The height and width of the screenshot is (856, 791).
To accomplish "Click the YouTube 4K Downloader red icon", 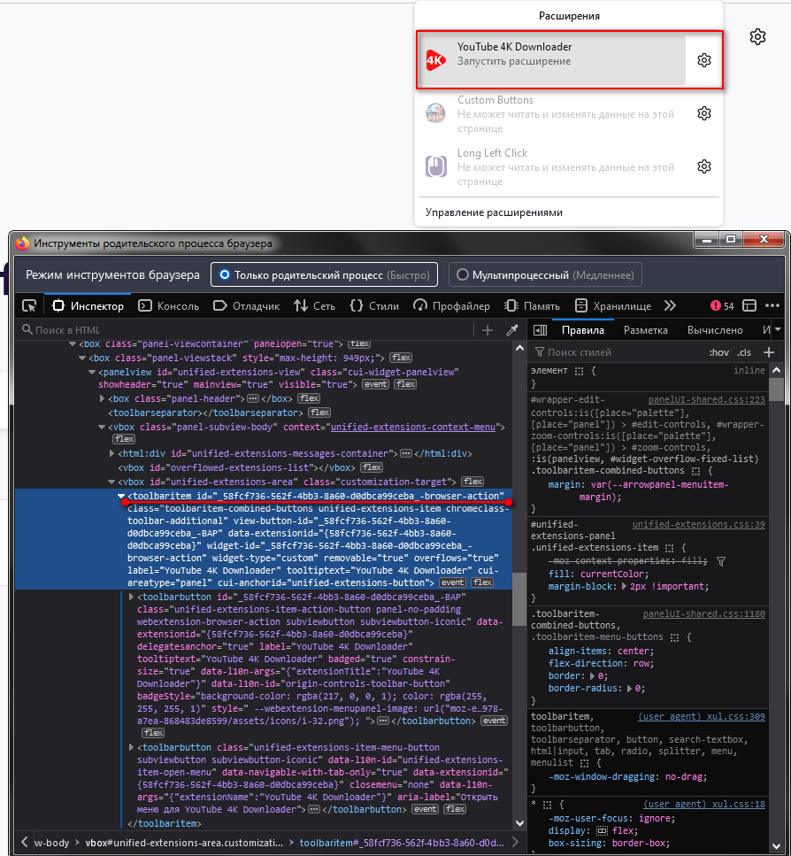I will point(436,60).
